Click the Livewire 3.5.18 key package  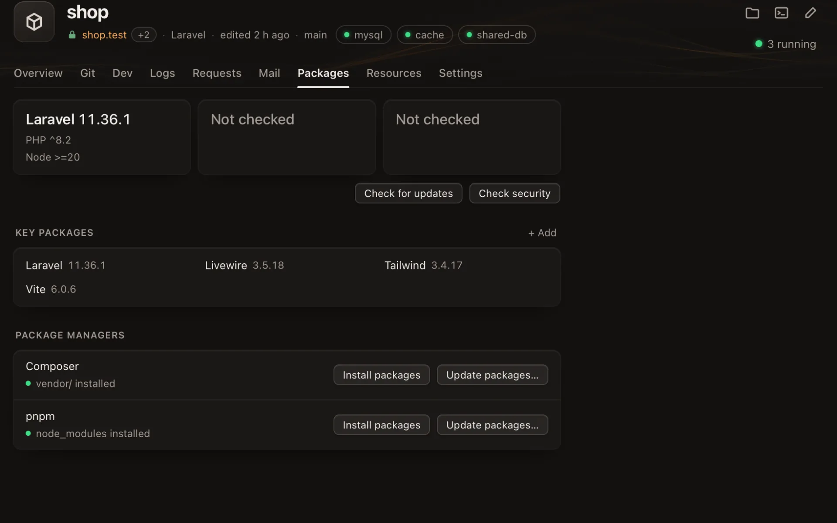click(245, 265)
